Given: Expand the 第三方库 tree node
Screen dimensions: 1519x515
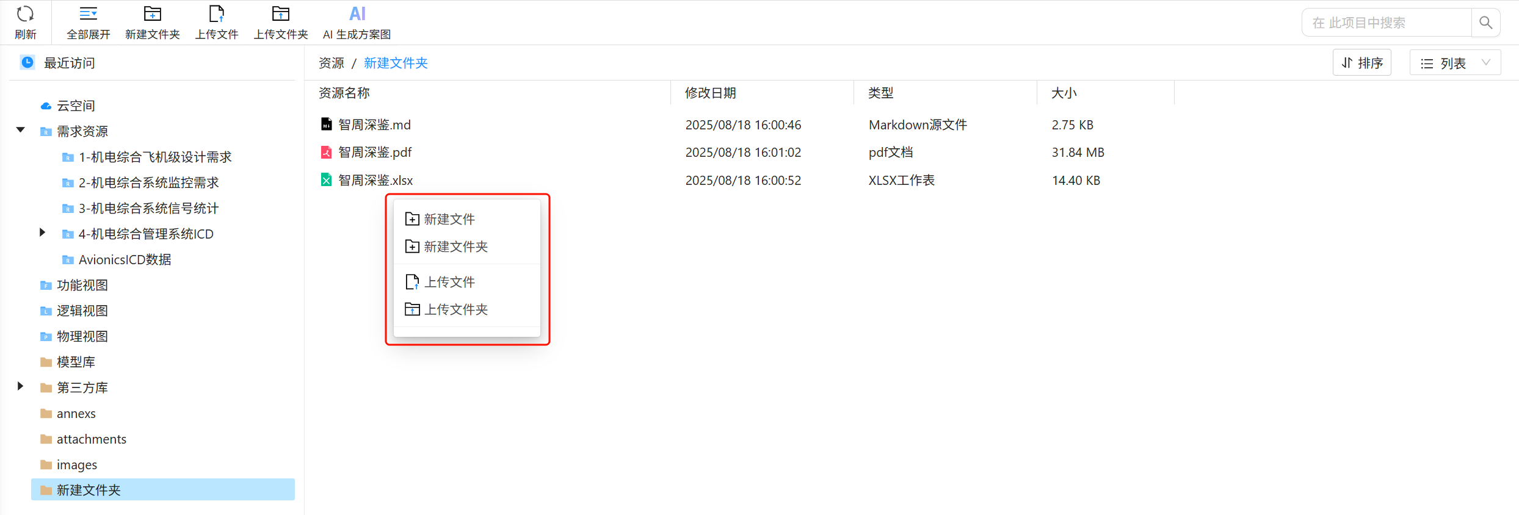Looking at the screenshot, I should click(x=20, y=386).
